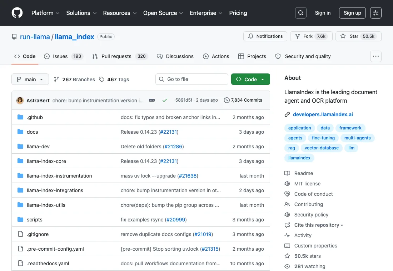This screenshot has width=393, height=271.
Task: Click the eye icon beside 281 watching
Action: 287,266
